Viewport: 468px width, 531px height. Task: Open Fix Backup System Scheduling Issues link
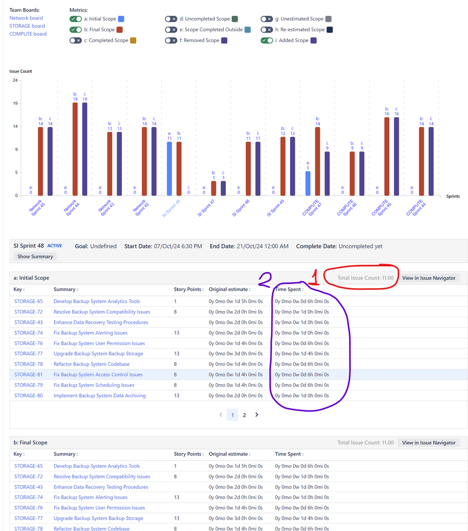click(94, 385)
